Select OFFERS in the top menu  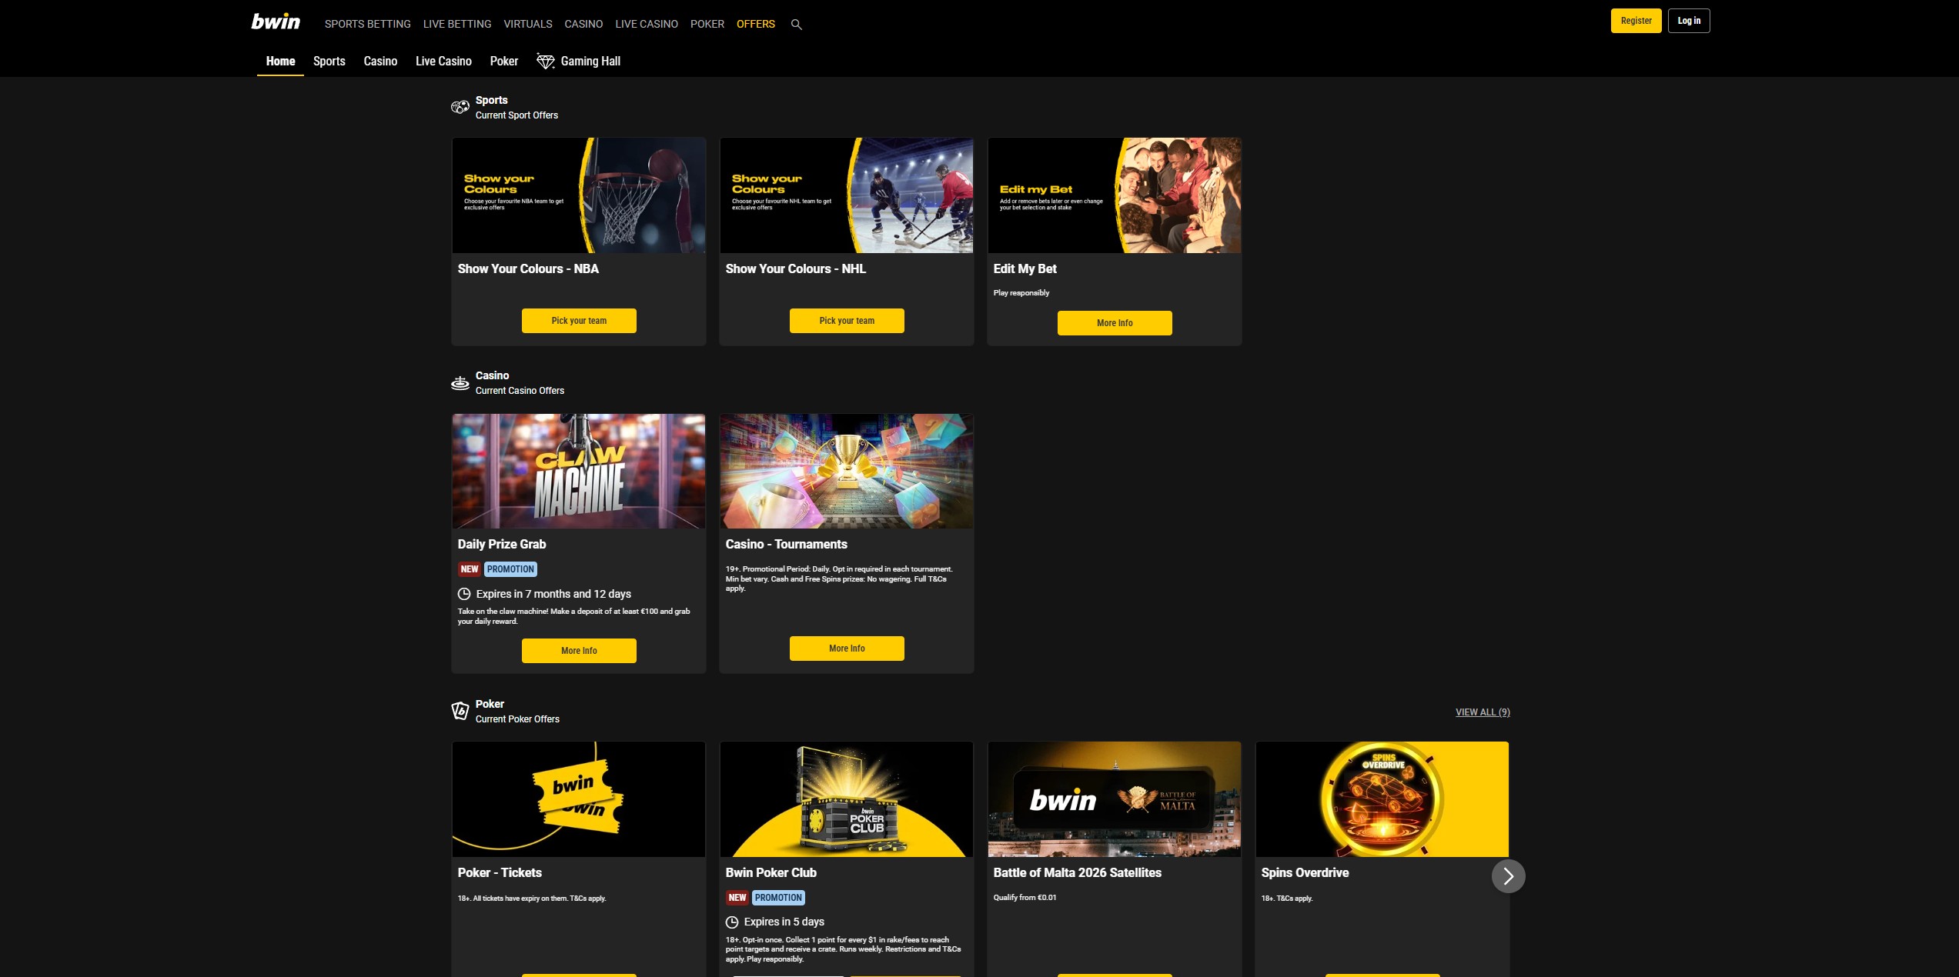point(756,24)
